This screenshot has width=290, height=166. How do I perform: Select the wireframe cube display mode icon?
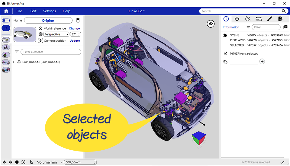pos(11,162)
